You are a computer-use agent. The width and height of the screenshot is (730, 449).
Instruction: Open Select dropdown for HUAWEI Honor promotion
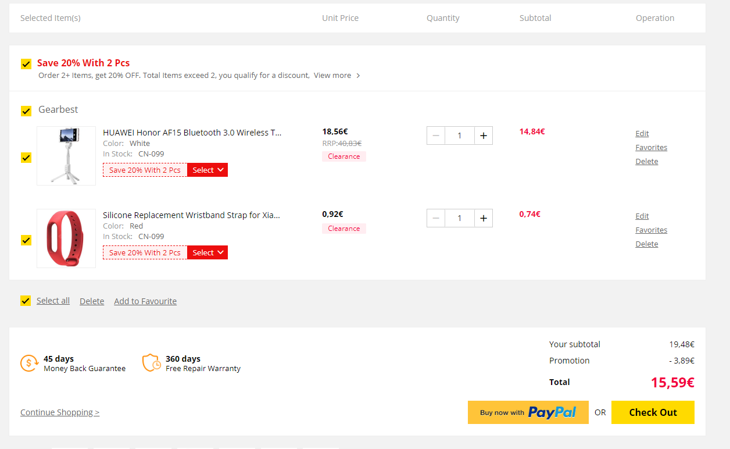[207, 170]
